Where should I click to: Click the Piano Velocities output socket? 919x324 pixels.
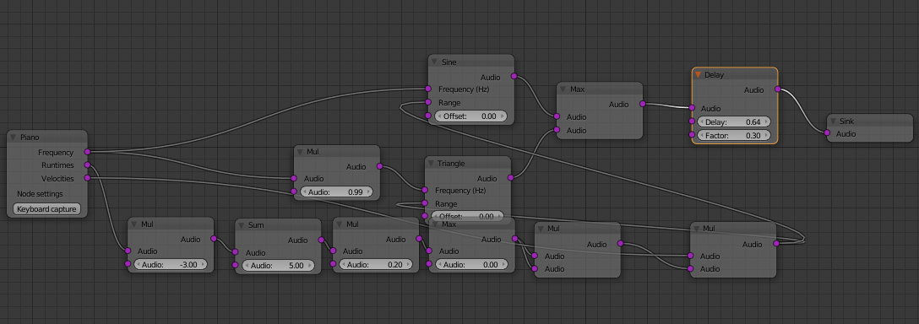[87, 178]
